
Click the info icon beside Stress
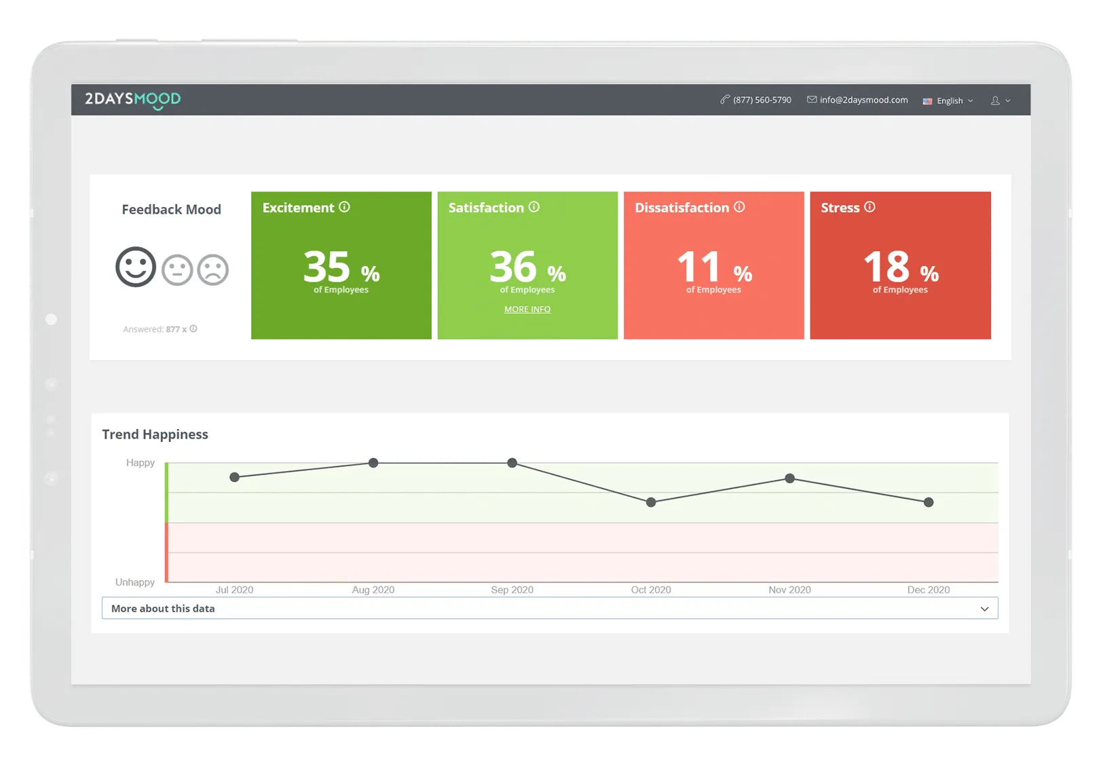point(870,207)
